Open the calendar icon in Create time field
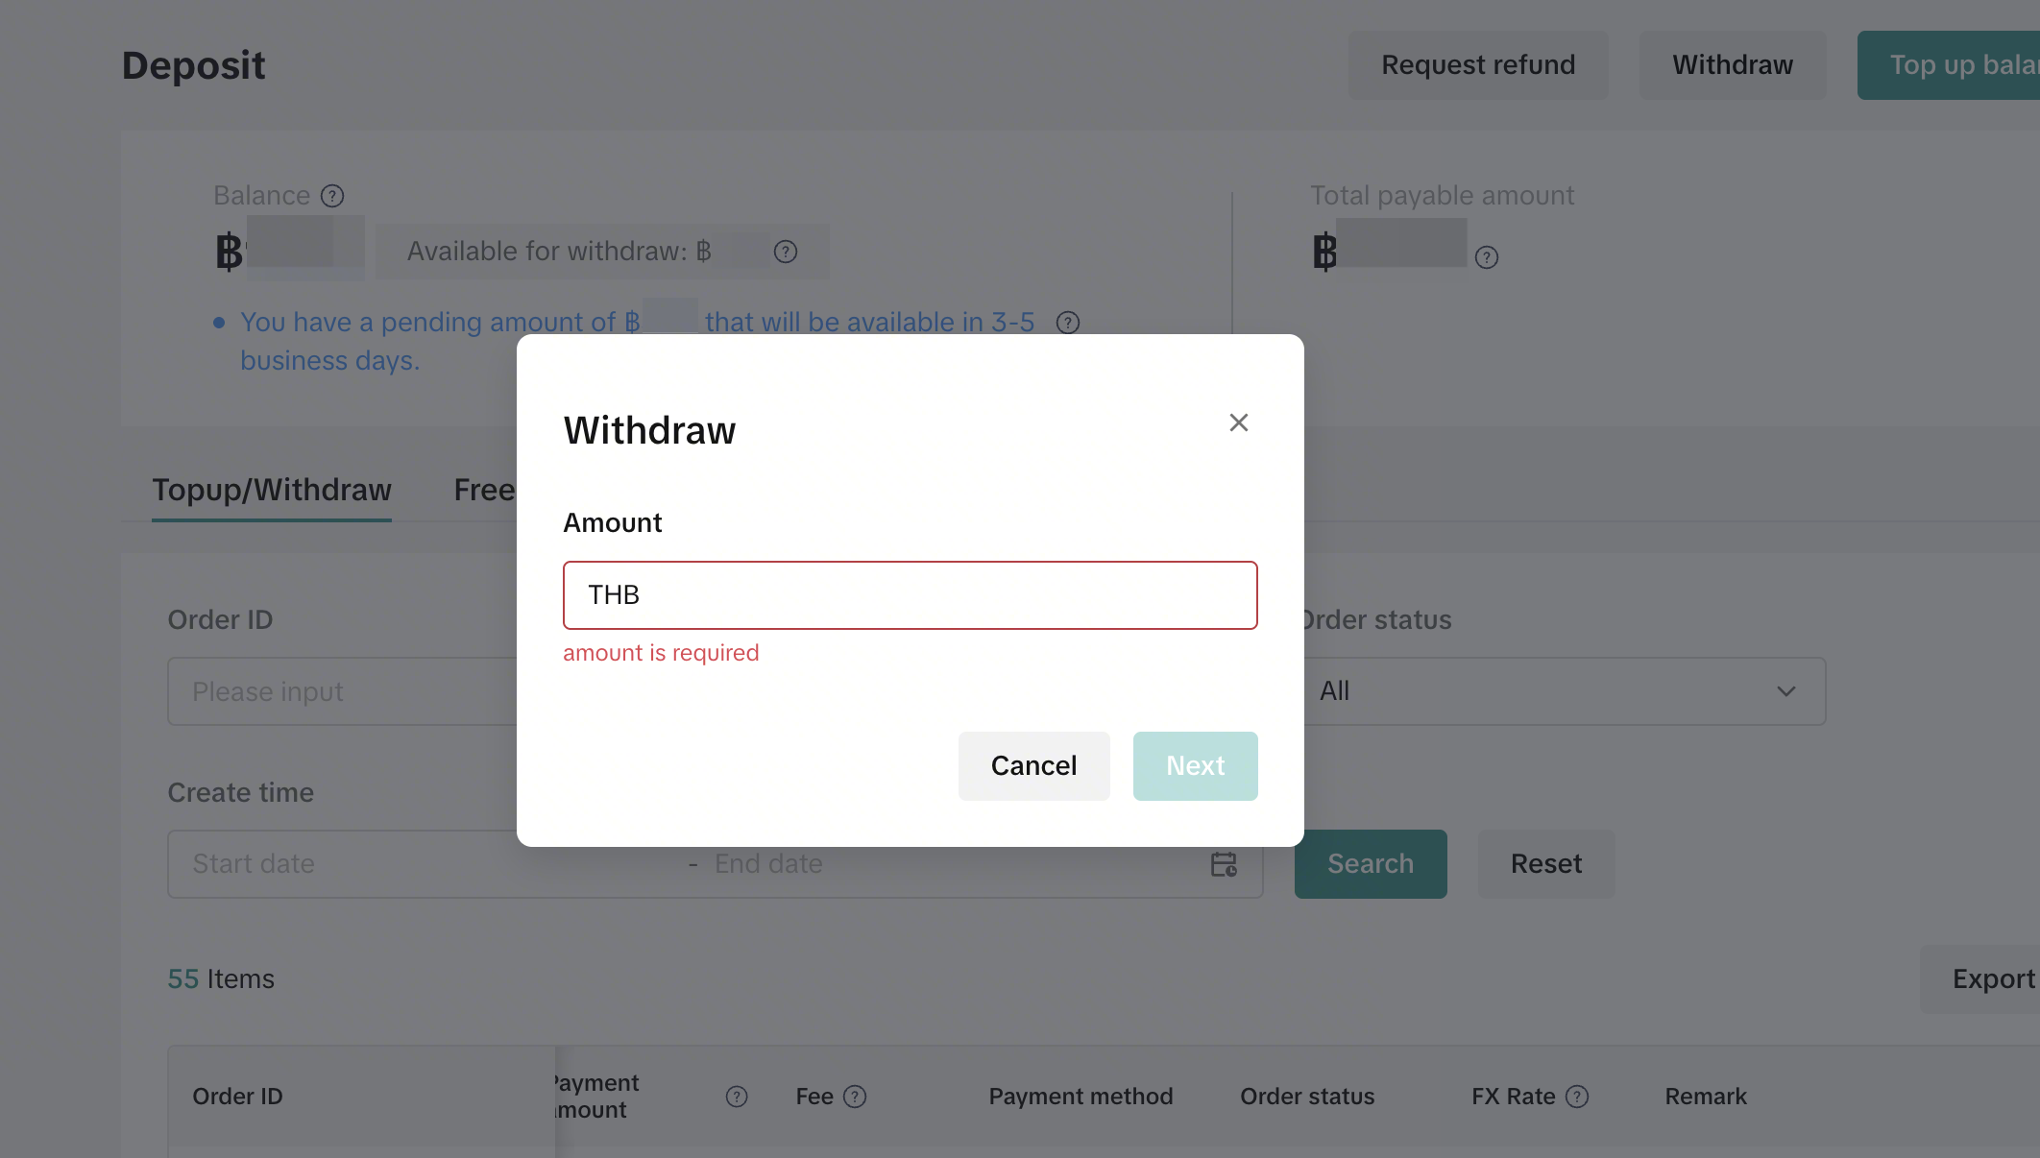Screen dimensions: 2040x1158 click(x=1224, y=864)
